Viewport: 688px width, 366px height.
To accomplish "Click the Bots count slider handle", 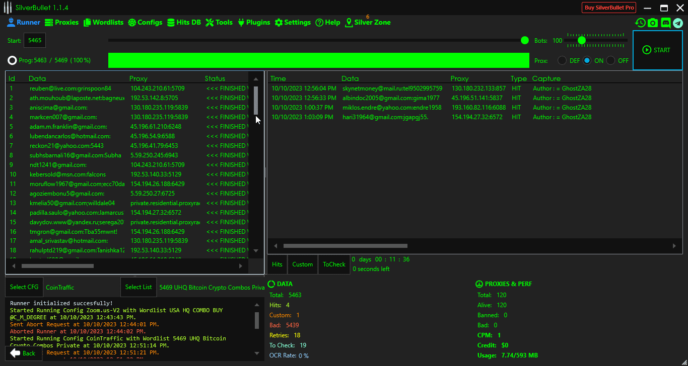I will (582, 40).
